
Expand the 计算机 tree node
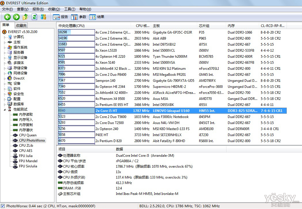[x=5, y=37]
